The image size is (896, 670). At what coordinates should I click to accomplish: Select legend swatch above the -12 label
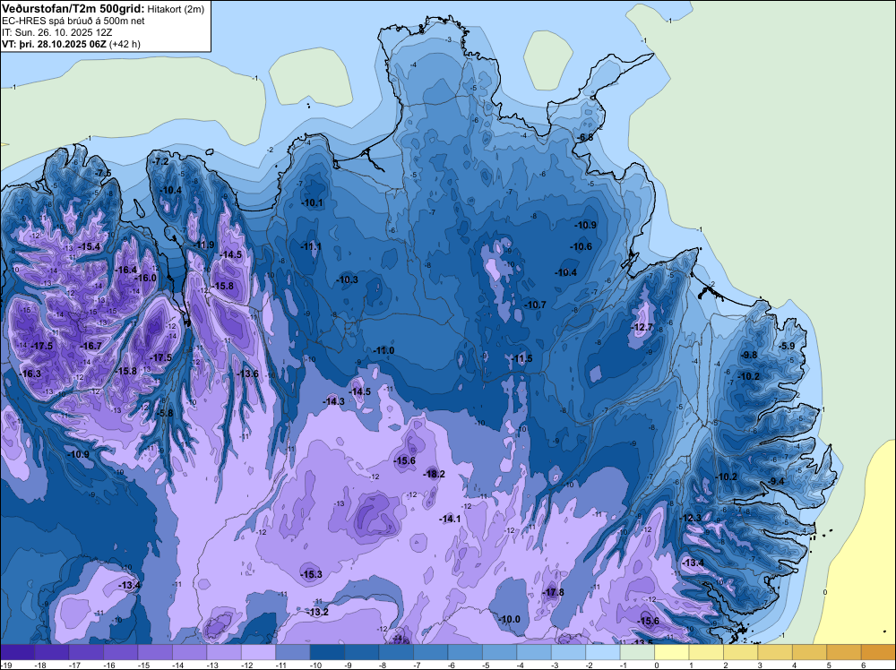(258, 652)
